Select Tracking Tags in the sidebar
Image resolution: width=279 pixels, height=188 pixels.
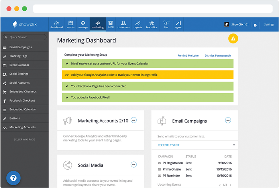click(19, 56)
